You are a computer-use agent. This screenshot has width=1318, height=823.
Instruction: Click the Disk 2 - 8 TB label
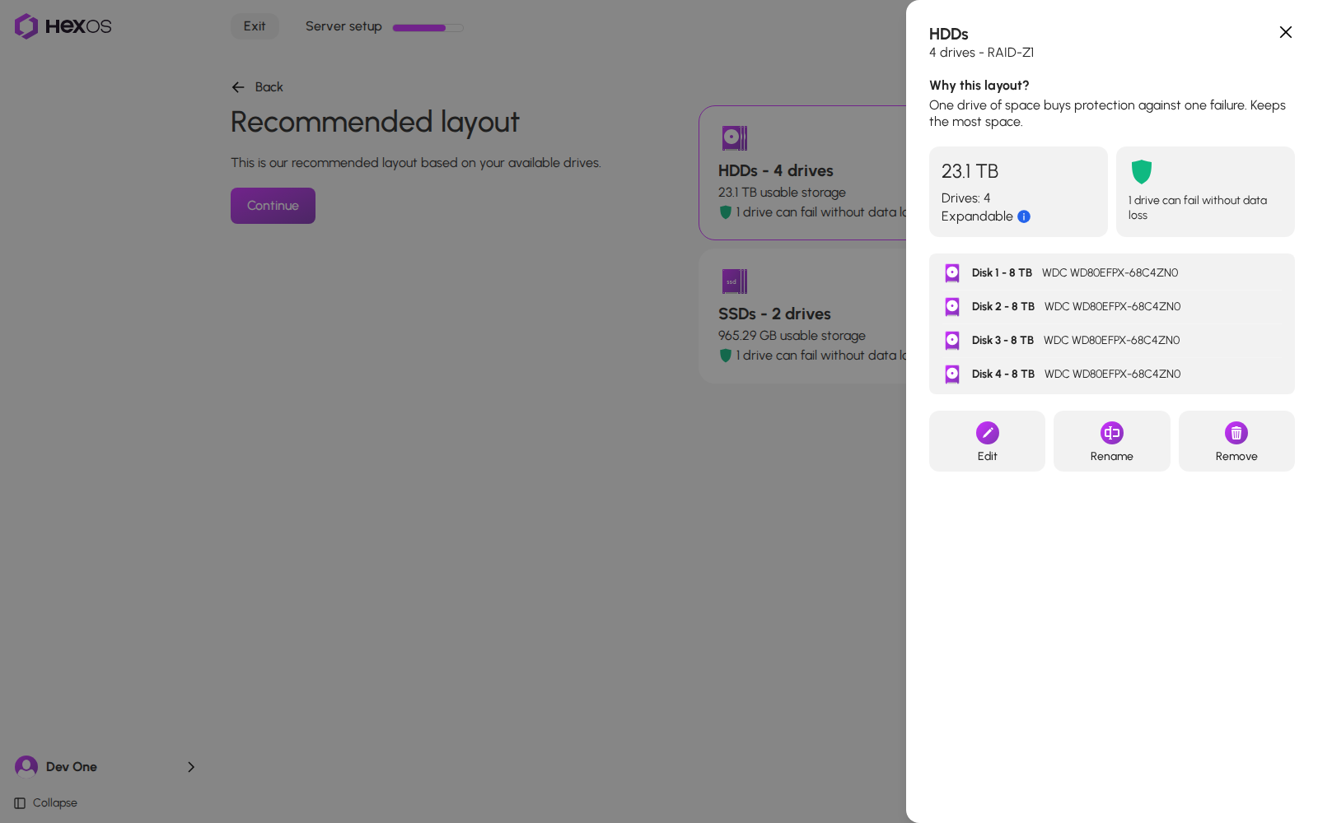coord(1003,307)
